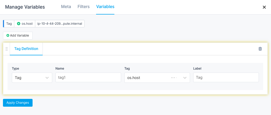
Task: Close the Manage Variables dialog
Action: (x=264, y=7)
